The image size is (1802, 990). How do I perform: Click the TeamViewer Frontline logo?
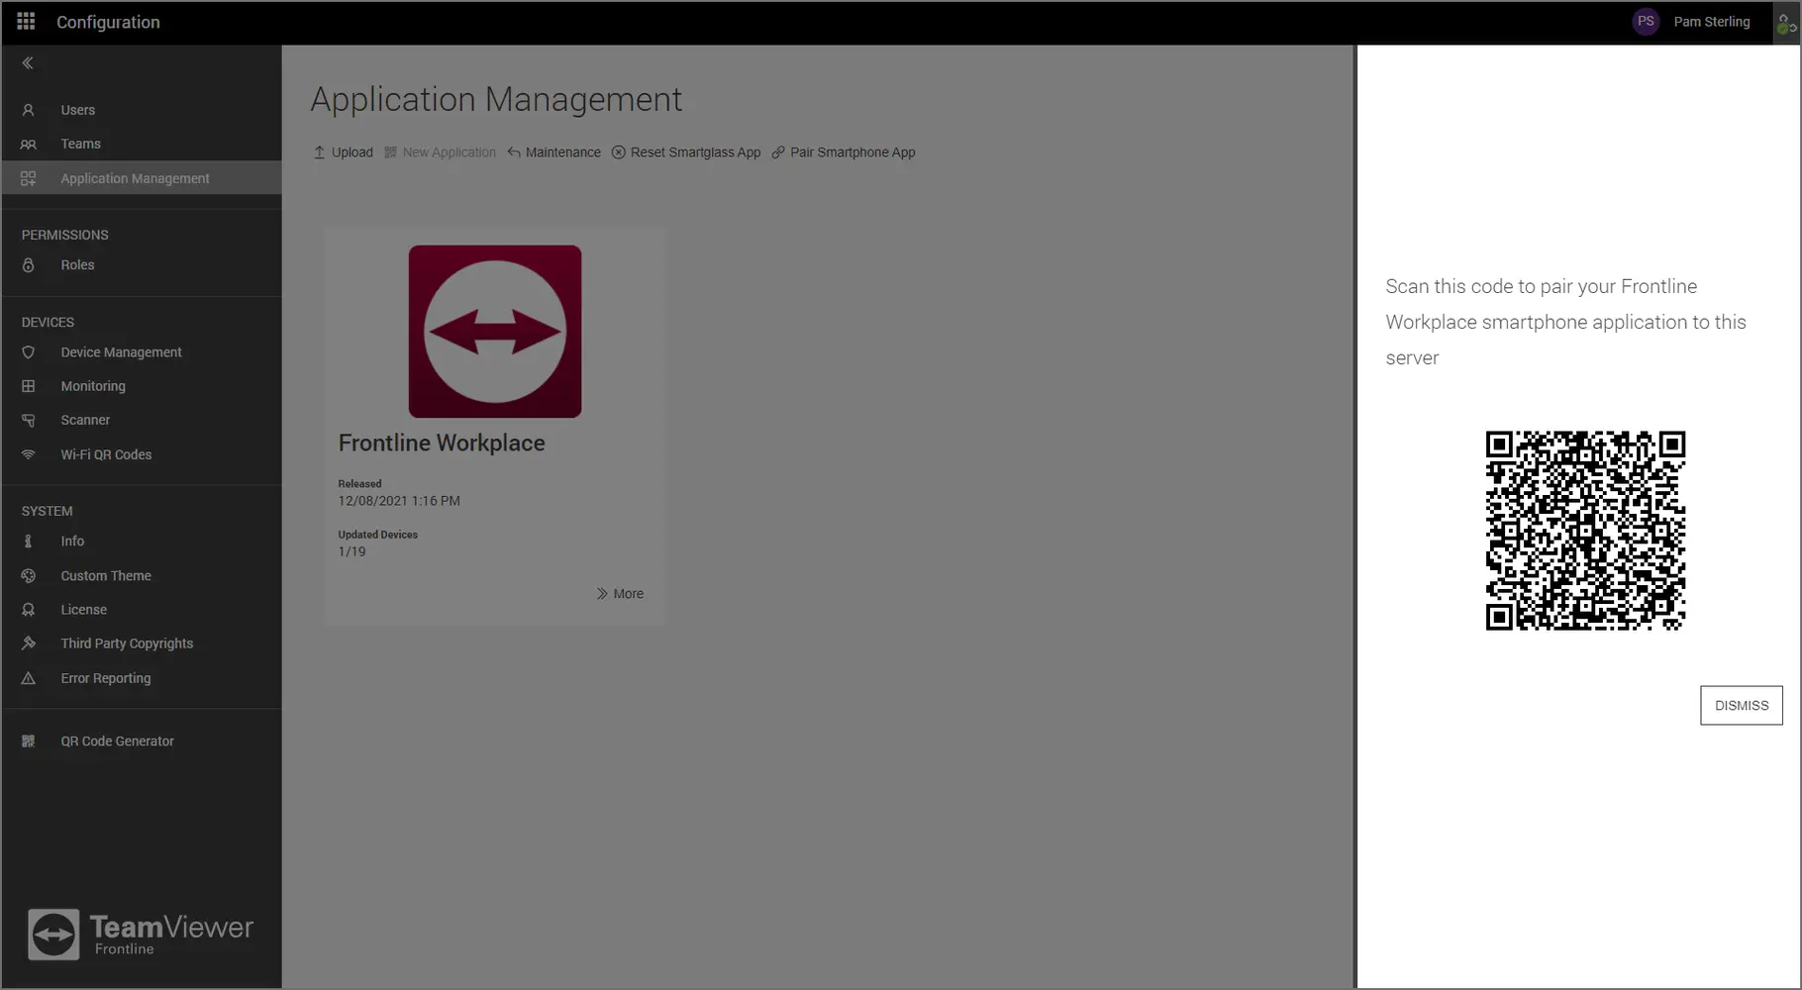tap(141, 934)
